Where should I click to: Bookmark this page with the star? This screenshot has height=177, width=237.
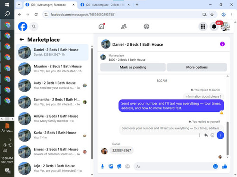[212, 15]
